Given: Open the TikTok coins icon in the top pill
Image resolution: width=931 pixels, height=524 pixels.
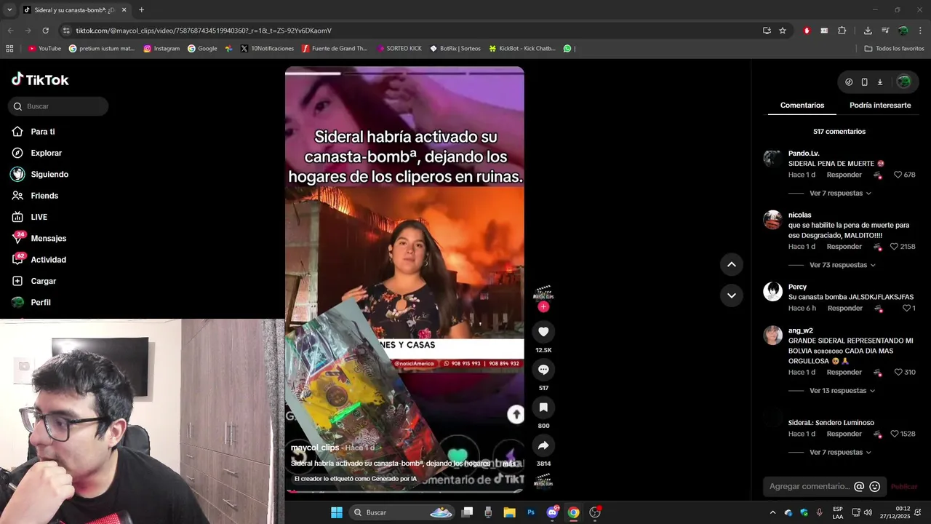Looking at the screenshot, I should tap(849, 82).
